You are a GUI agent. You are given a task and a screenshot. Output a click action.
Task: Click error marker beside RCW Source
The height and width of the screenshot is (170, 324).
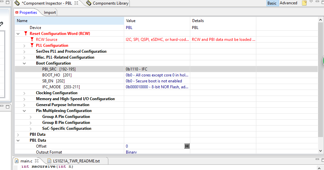tap(32, 39)
